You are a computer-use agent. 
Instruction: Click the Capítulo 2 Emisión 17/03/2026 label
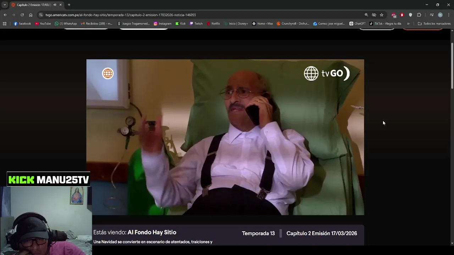pyautogui.click(x=322, y=233)
